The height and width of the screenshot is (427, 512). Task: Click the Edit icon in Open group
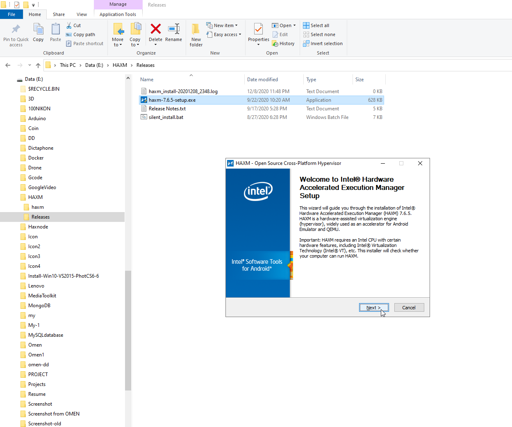(x=275, y=34)
